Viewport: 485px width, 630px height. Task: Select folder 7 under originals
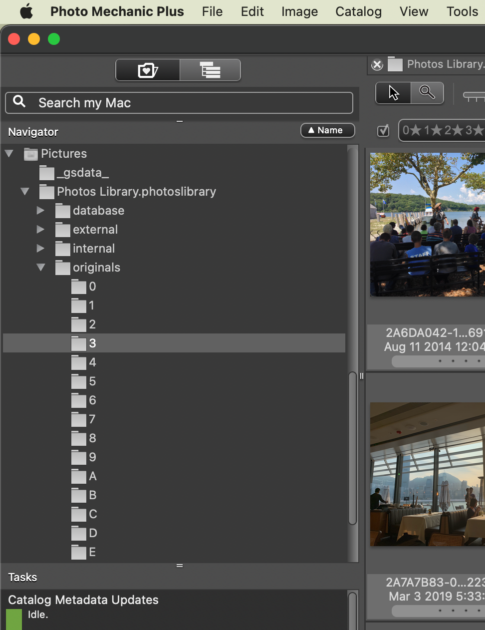click(92, 419)
